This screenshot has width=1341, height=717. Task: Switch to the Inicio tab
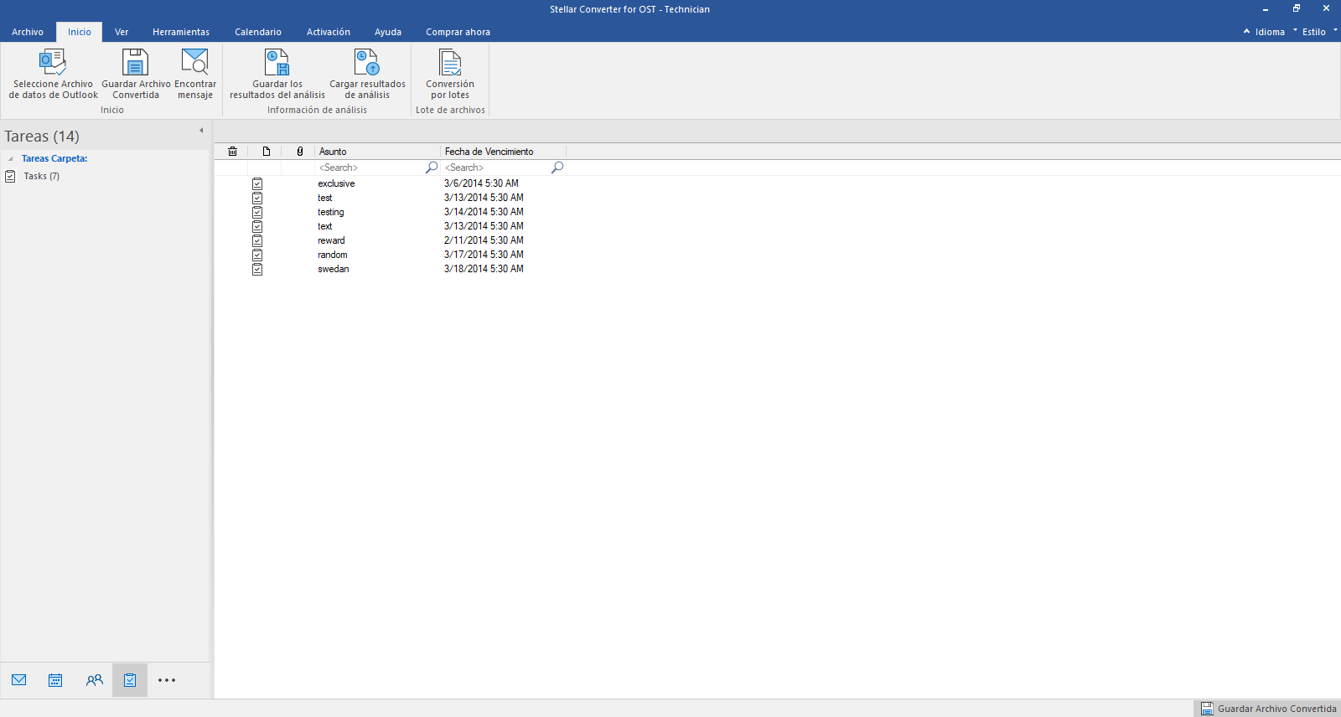click(x=80, y=32)
